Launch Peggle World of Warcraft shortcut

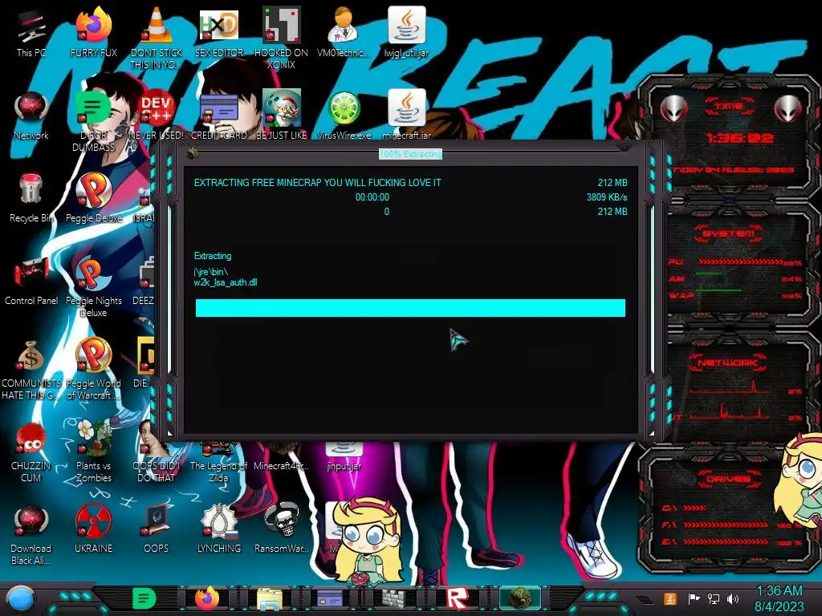[93, 369]
